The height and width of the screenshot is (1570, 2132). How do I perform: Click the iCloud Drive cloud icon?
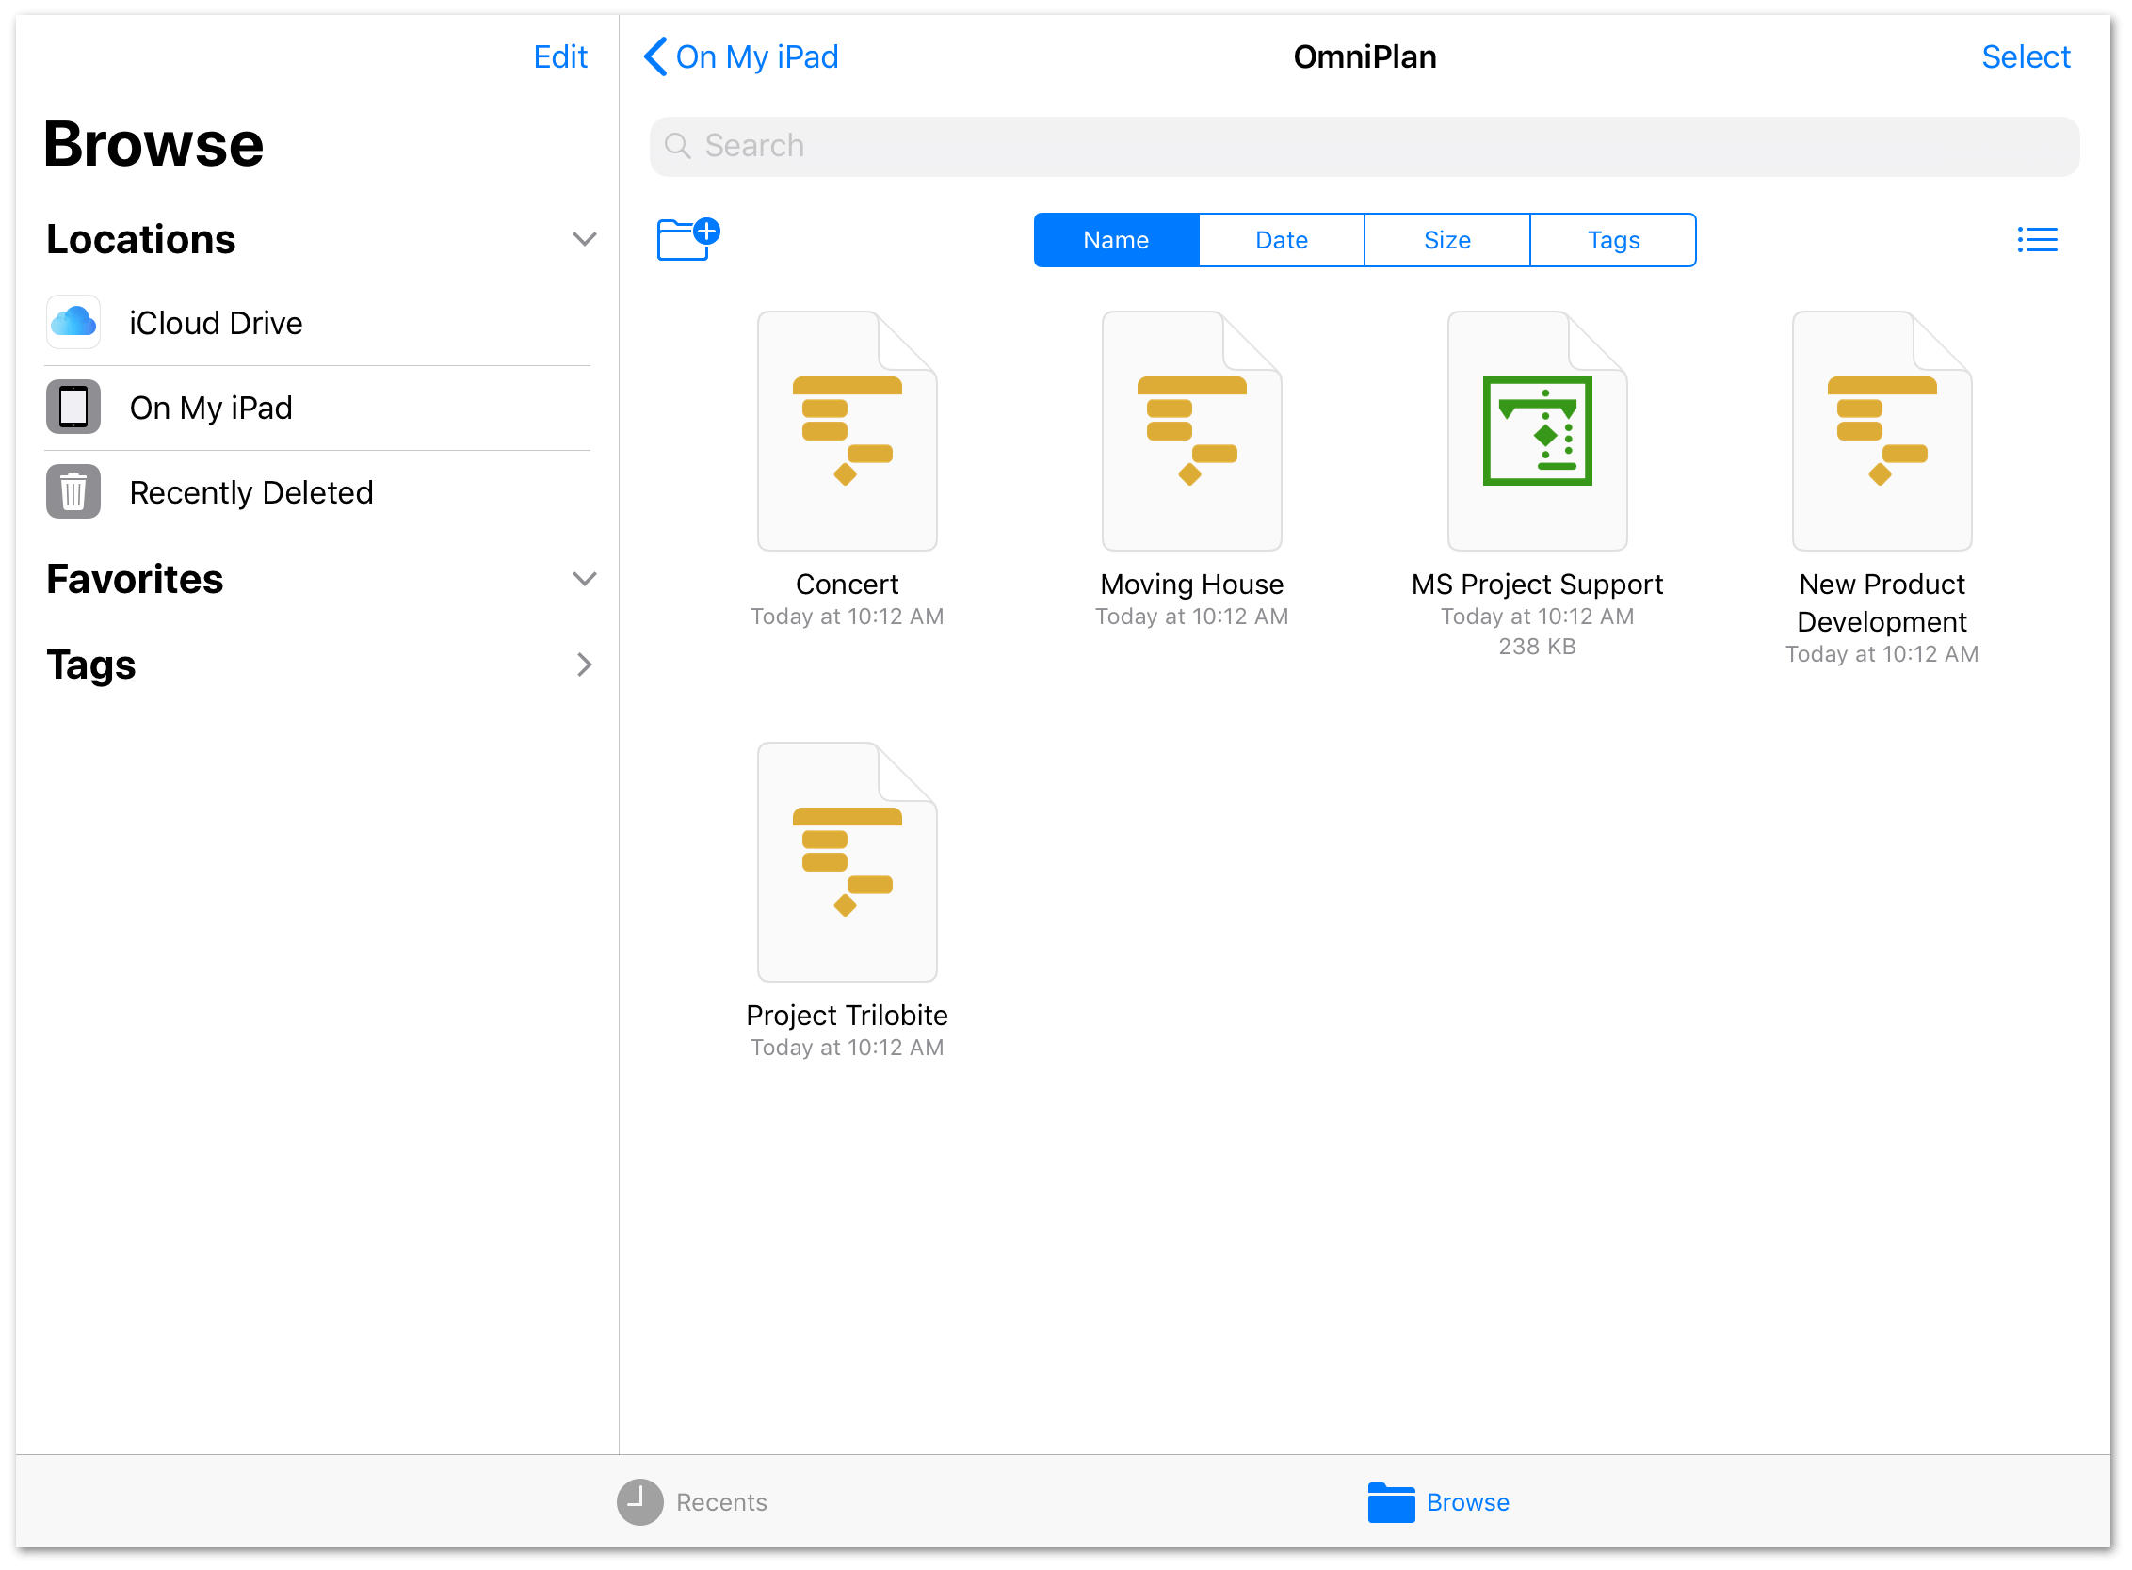[73, 322]
